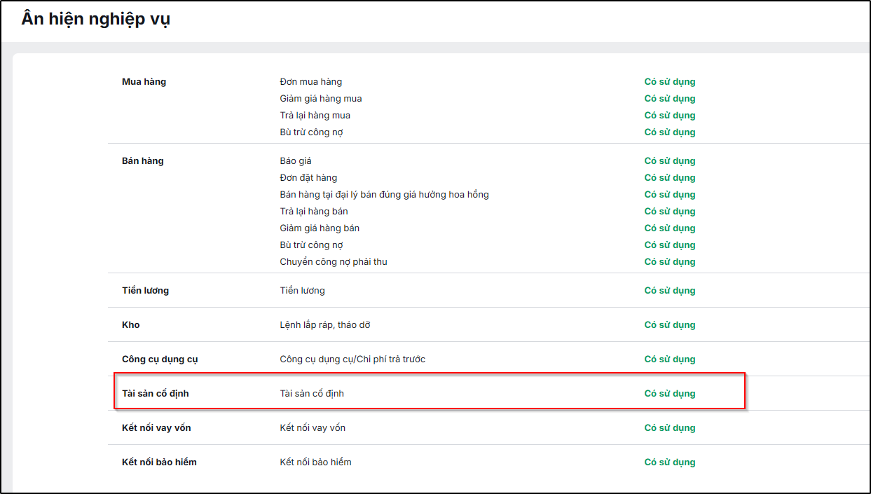Toggle 'Có sử dụng' status of Đơn đặt hàng
This screenshot has width=871, height=494.
(670, 178)
